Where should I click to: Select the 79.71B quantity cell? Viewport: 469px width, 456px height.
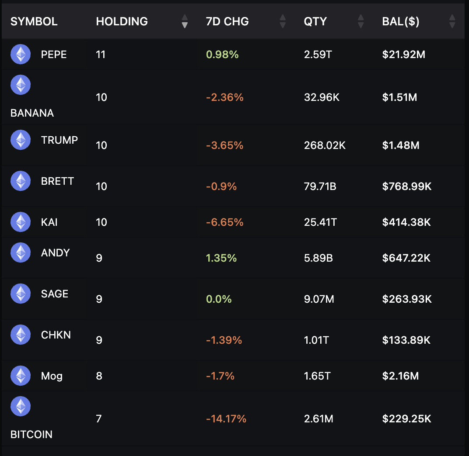(320, 187)
